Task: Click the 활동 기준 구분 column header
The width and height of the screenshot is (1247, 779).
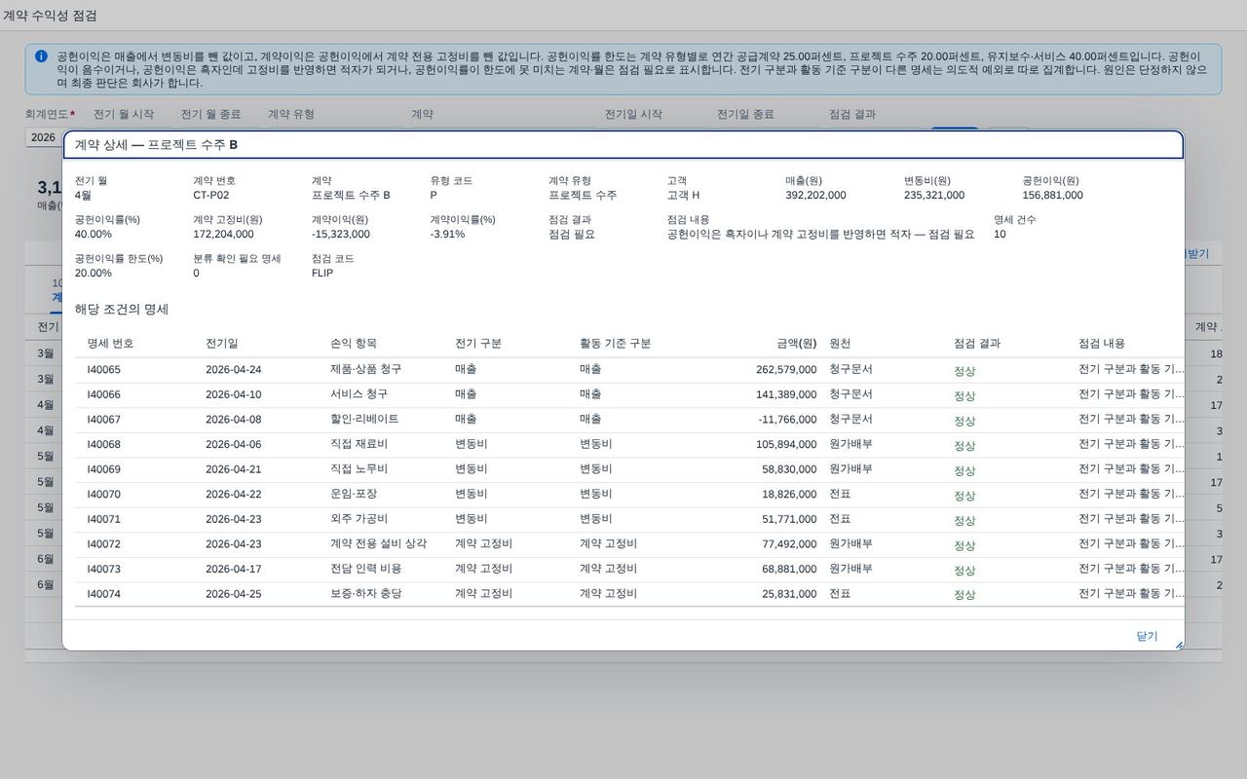Action: click(x=615, y=344)
